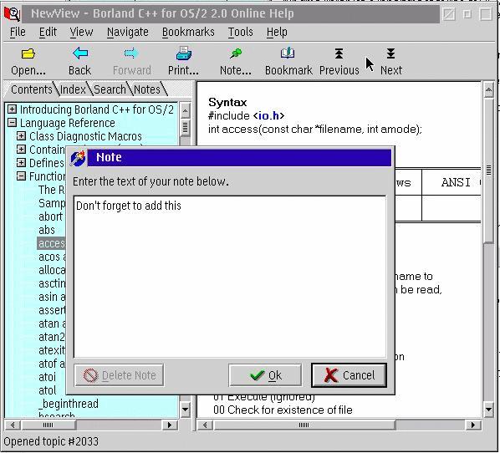The width and height of the screenshot is (500, 453).
Task: Click the grayed Forward toolbar icon
Action: (x=131, y=53)
